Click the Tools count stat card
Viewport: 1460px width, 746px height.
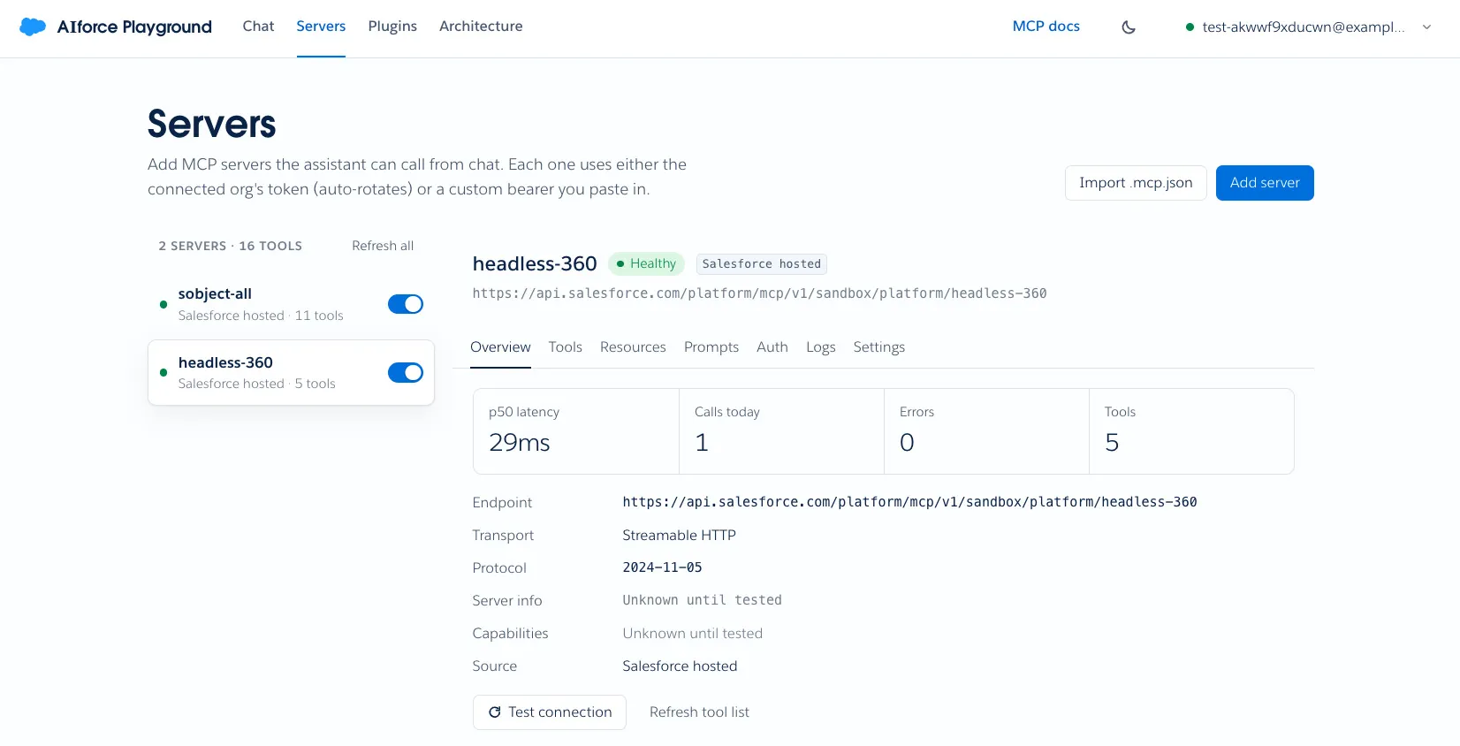(1191, 431)
